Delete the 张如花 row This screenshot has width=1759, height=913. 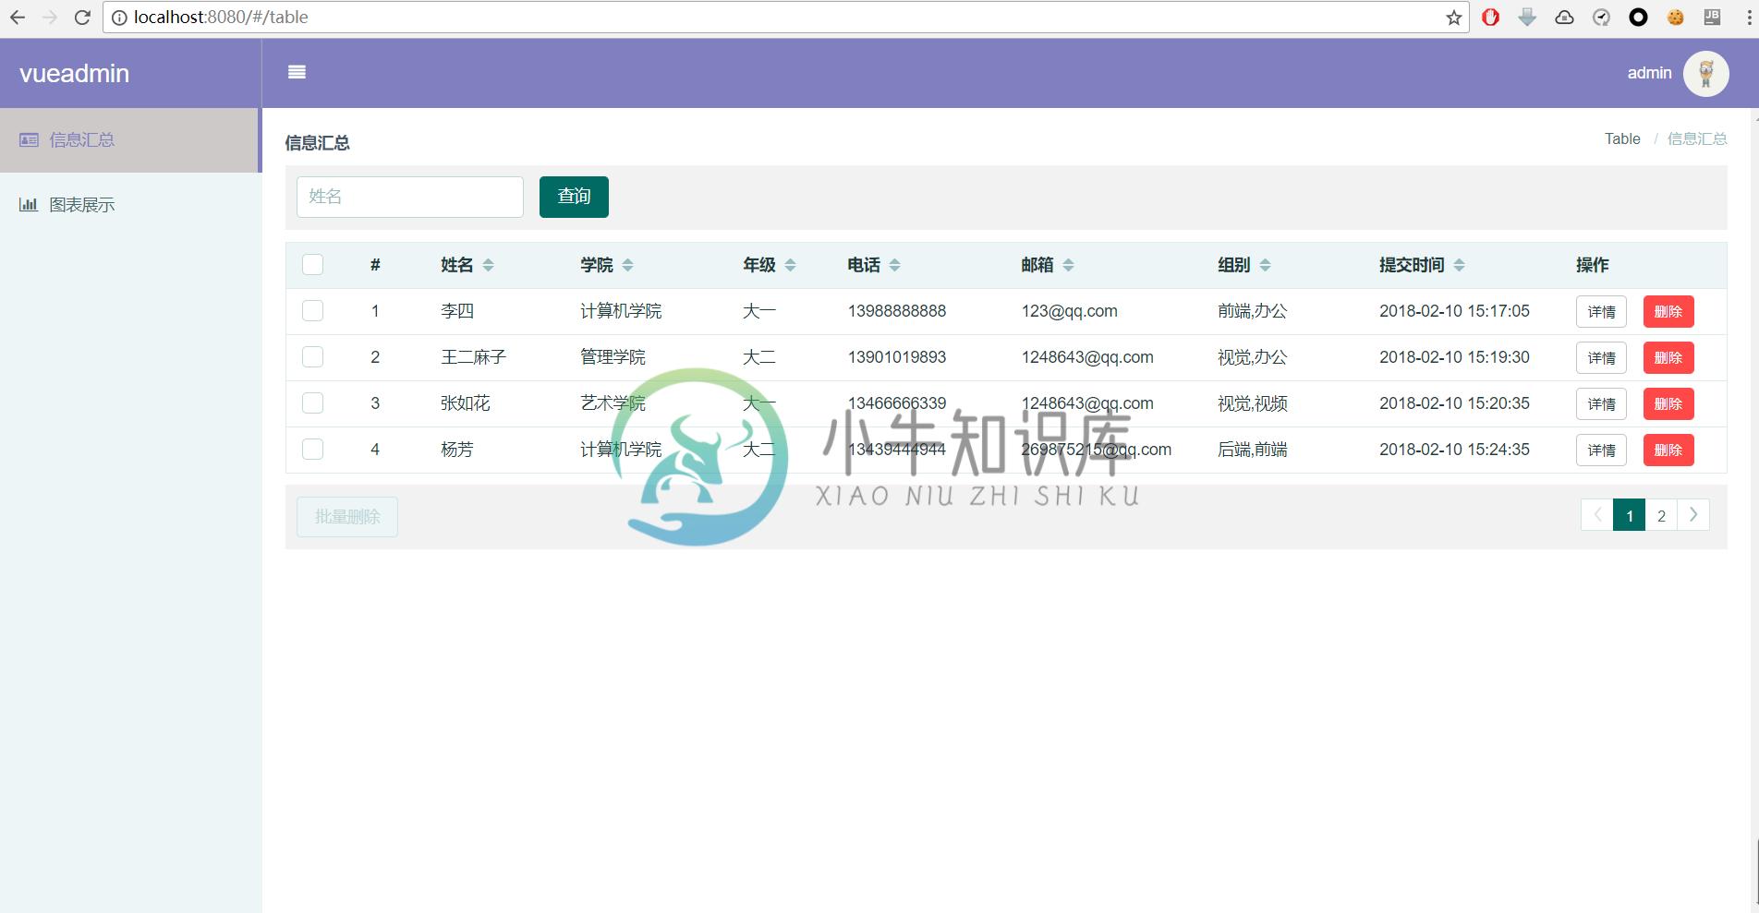pyautogui.click(x=1668, y=403)
